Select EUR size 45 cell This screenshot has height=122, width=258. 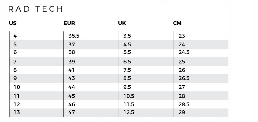click(x=72, y=96)
